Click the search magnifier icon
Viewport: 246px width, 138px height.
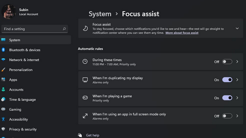point(64,29)
